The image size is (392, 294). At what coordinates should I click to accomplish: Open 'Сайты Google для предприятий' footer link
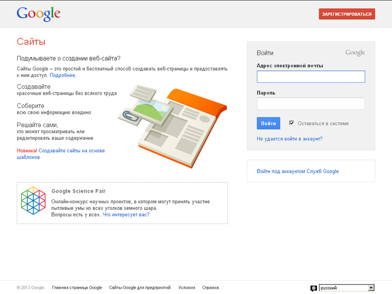point(140,288)
